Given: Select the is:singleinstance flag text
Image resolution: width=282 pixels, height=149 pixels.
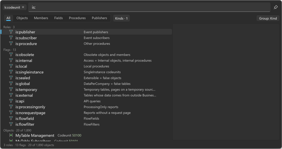Looking at the screenshot, I should coord(30,72).
